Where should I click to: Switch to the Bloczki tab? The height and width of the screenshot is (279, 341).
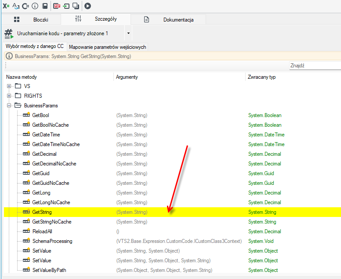(31, 20)
